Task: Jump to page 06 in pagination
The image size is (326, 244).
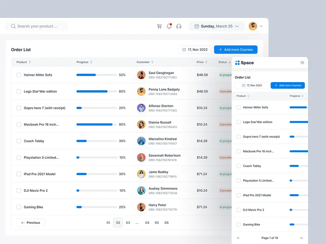Action: [x=166, y=223]
